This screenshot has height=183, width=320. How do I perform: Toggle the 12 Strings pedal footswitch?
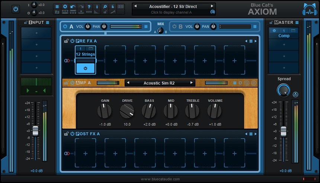click(x=85, y=68)
